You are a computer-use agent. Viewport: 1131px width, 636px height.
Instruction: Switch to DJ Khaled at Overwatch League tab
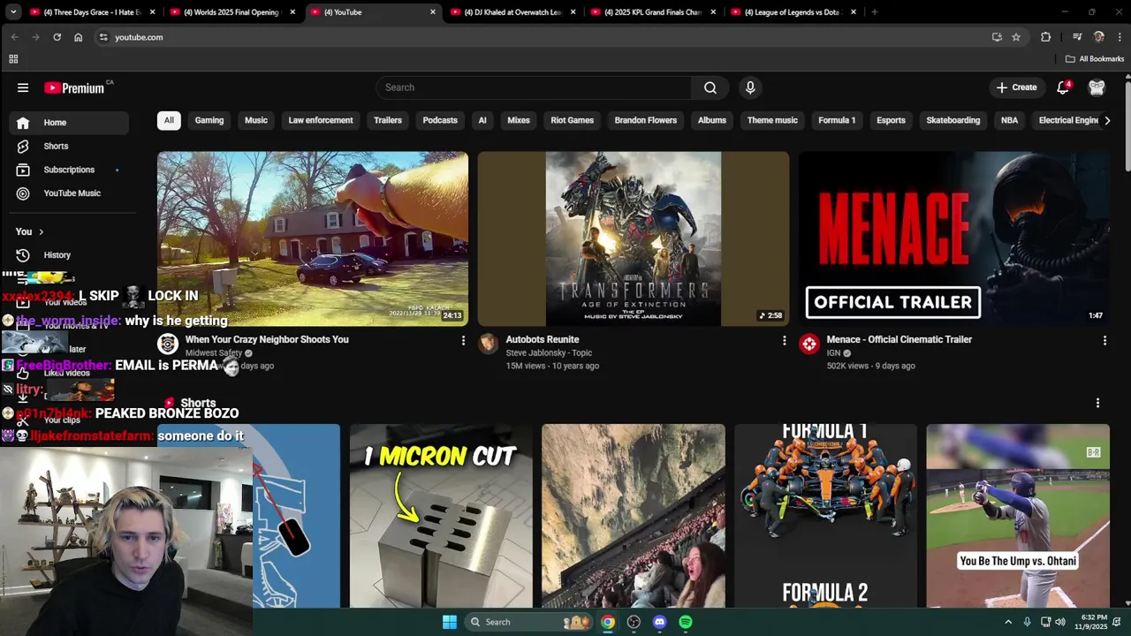(x=513, y=12)
